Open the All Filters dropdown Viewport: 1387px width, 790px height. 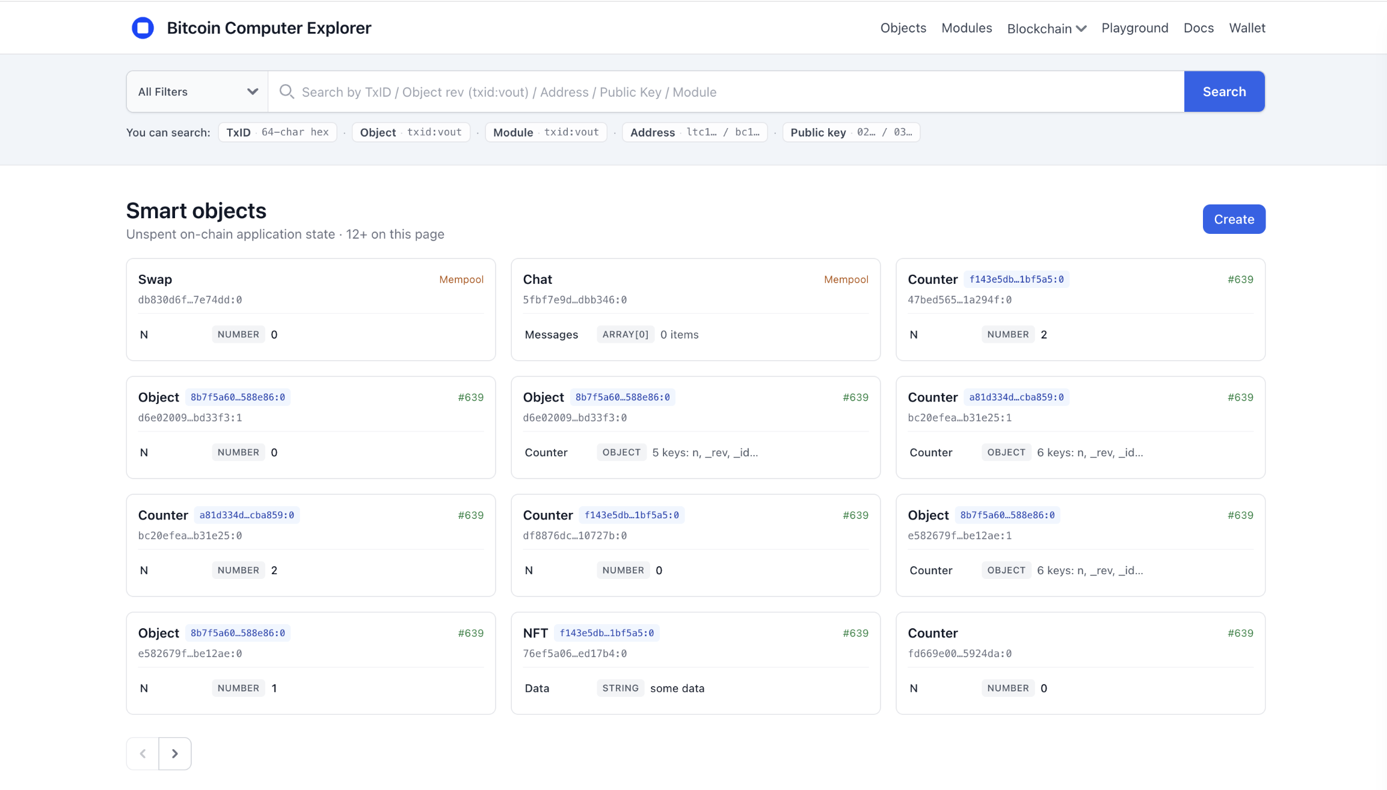(x=197, y=91)
